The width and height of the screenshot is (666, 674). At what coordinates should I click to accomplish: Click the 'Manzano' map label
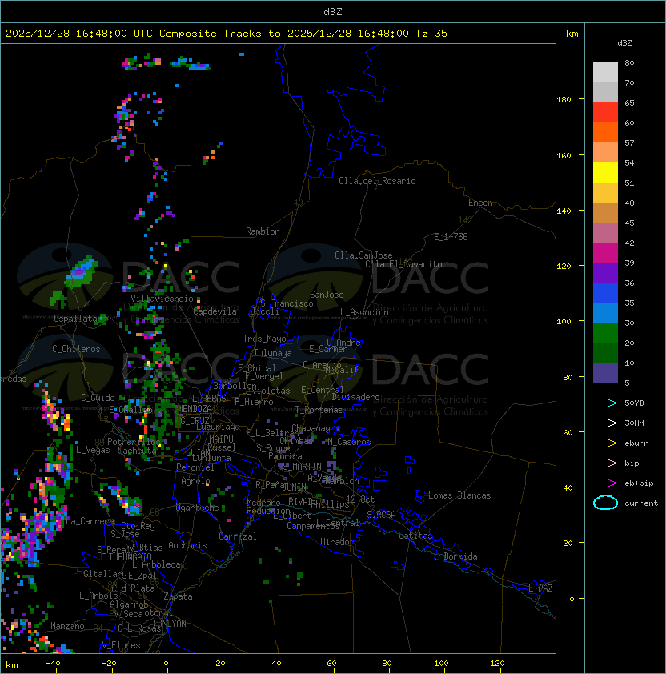coord(67,626)
